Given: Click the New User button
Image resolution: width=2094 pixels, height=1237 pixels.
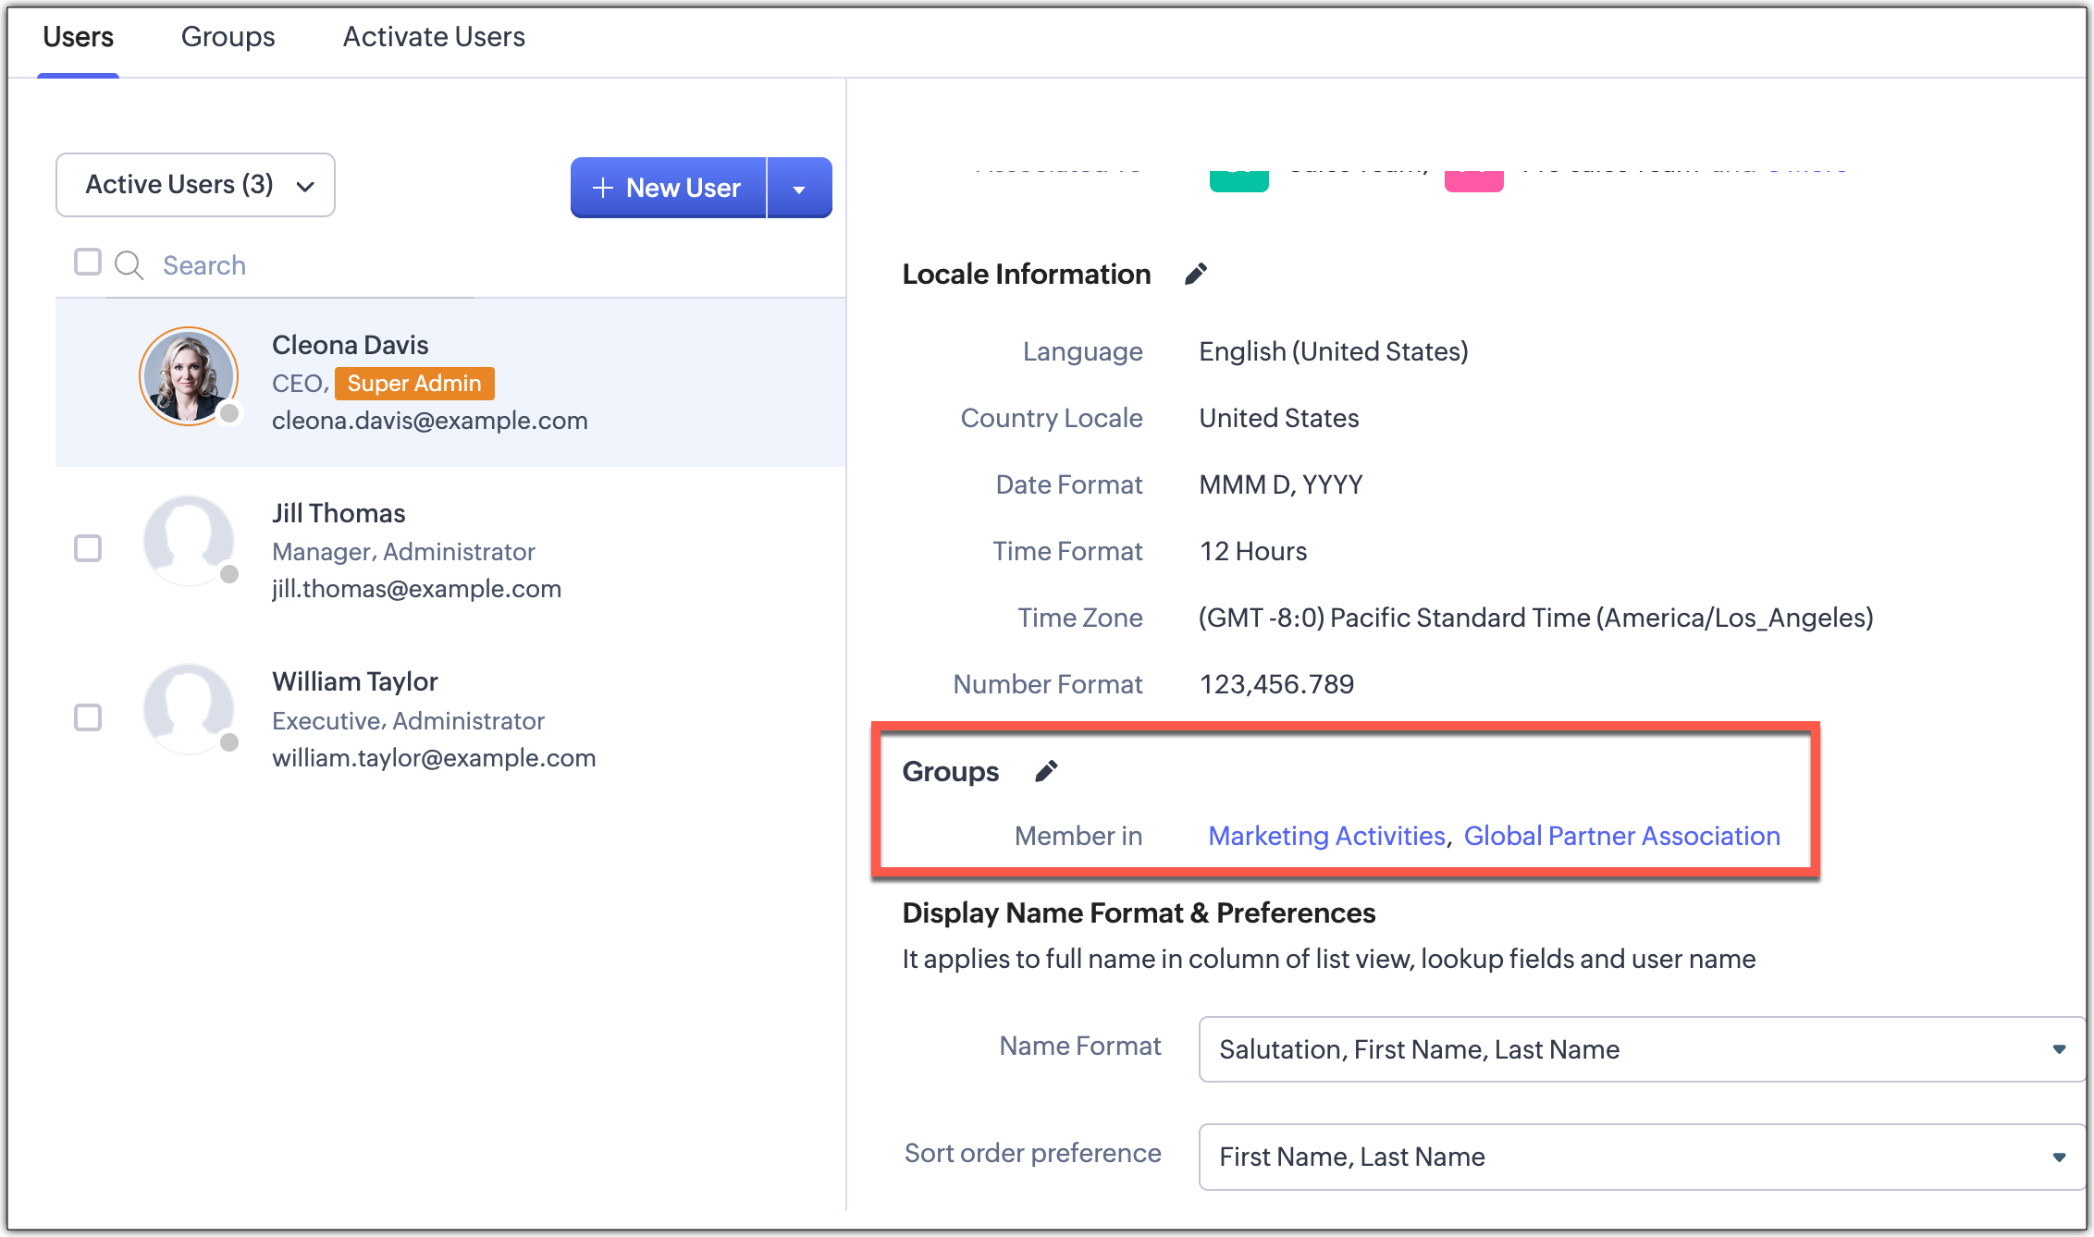Looking at the screenshot, I should coord(668,189).
